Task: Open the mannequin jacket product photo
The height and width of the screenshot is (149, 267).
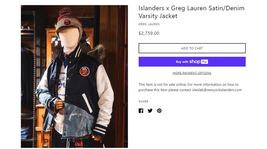Action: [74, 76]
